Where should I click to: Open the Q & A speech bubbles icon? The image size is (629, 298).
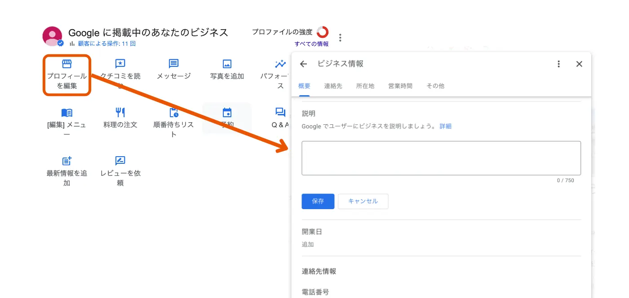click(280, 113)
